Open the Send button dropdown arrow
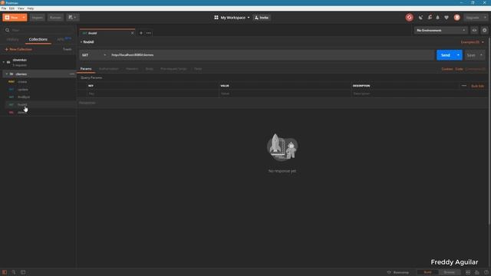 pyautogui.click(x=458, y=55)
